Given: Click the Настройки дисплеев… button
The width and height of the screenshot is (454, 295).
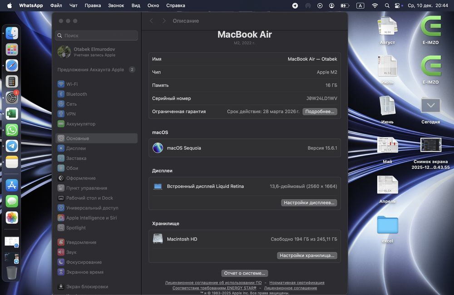Looking at the screenshot, I should (309, 203).
